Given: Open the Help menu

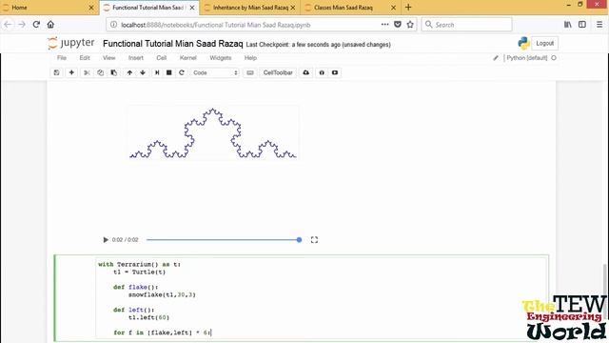Looking at the screenshot, I should pyautogui.click(x=250, y=58).
